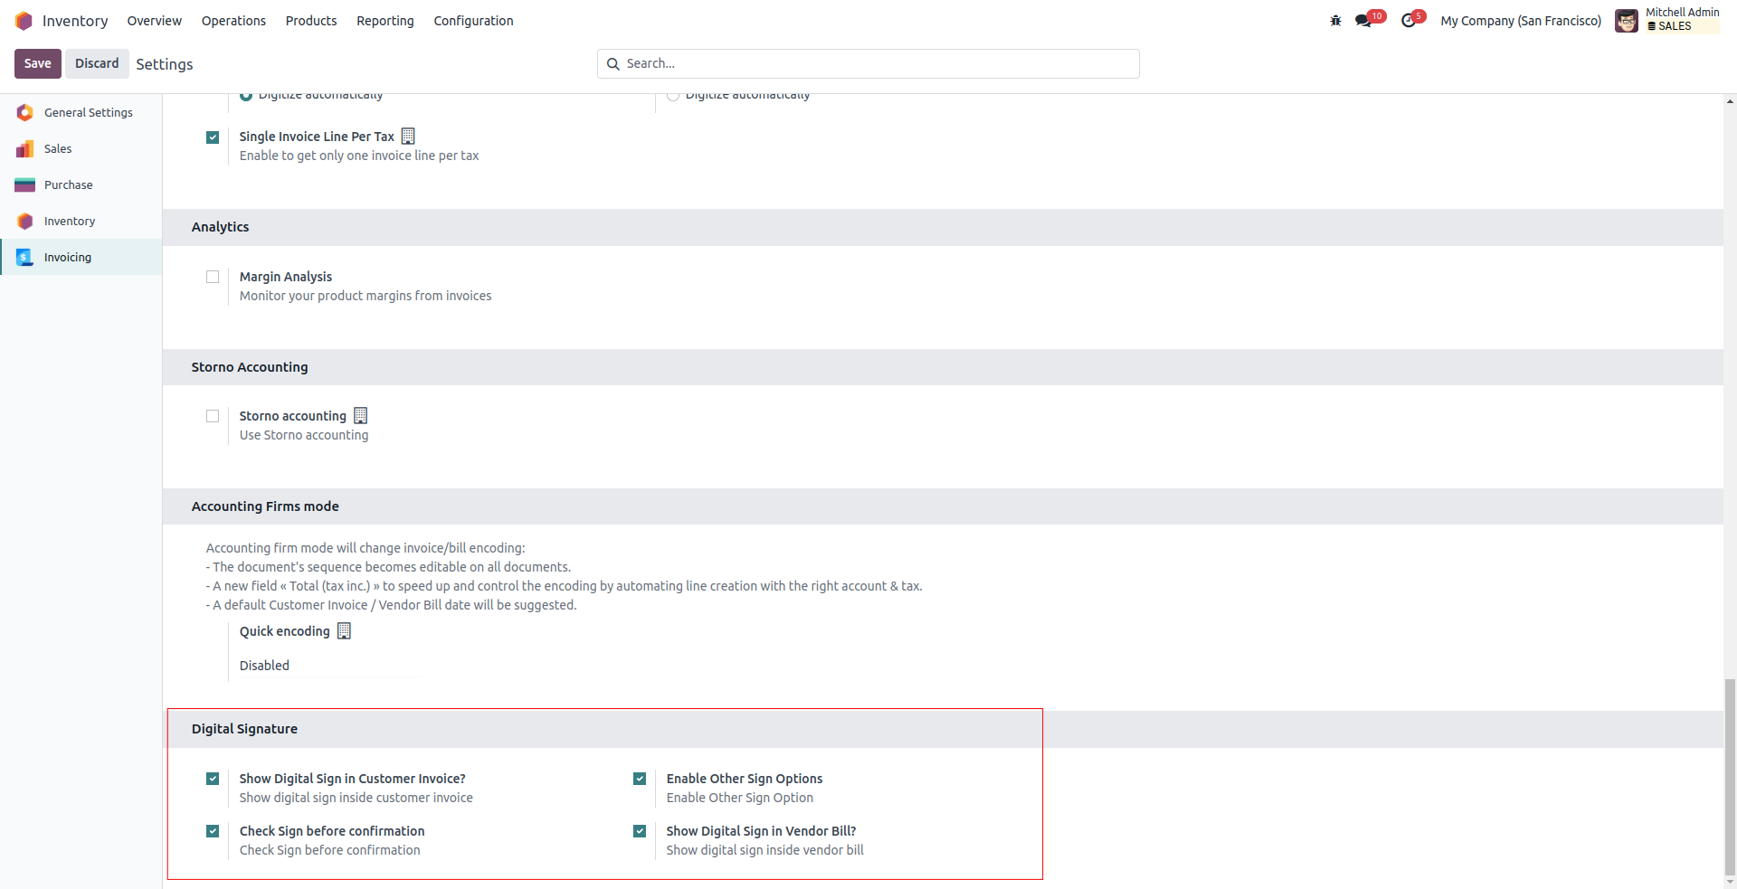Open the messages conversation icon
1737x889 pixels.
point(1362,21)
